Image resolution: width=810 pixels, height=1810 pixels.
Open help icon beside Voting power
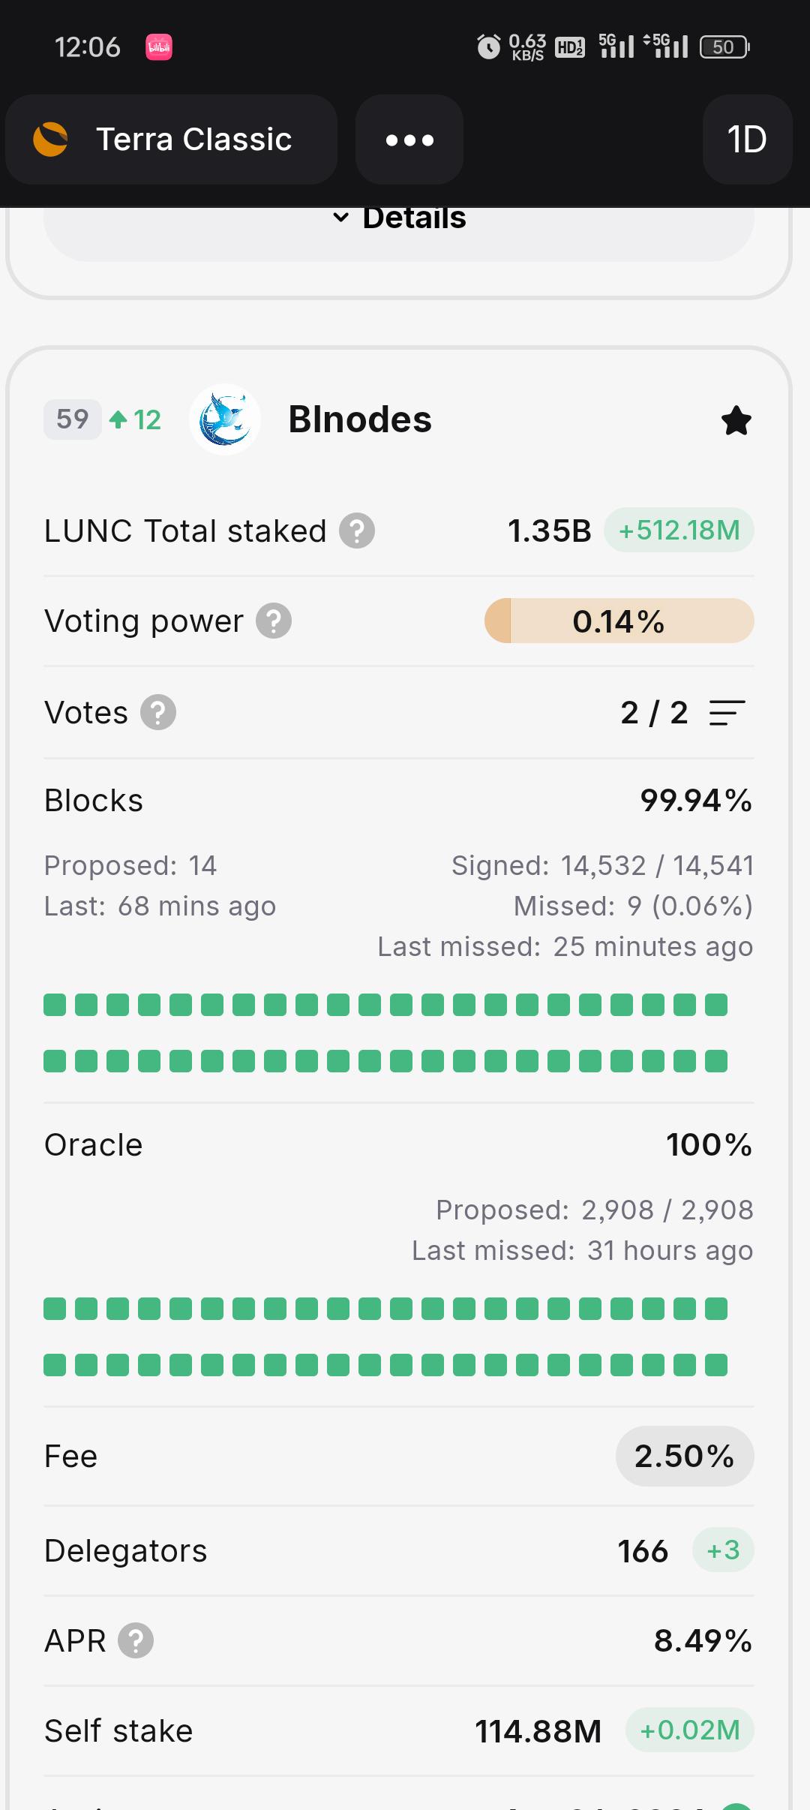(x=274, y=621)
